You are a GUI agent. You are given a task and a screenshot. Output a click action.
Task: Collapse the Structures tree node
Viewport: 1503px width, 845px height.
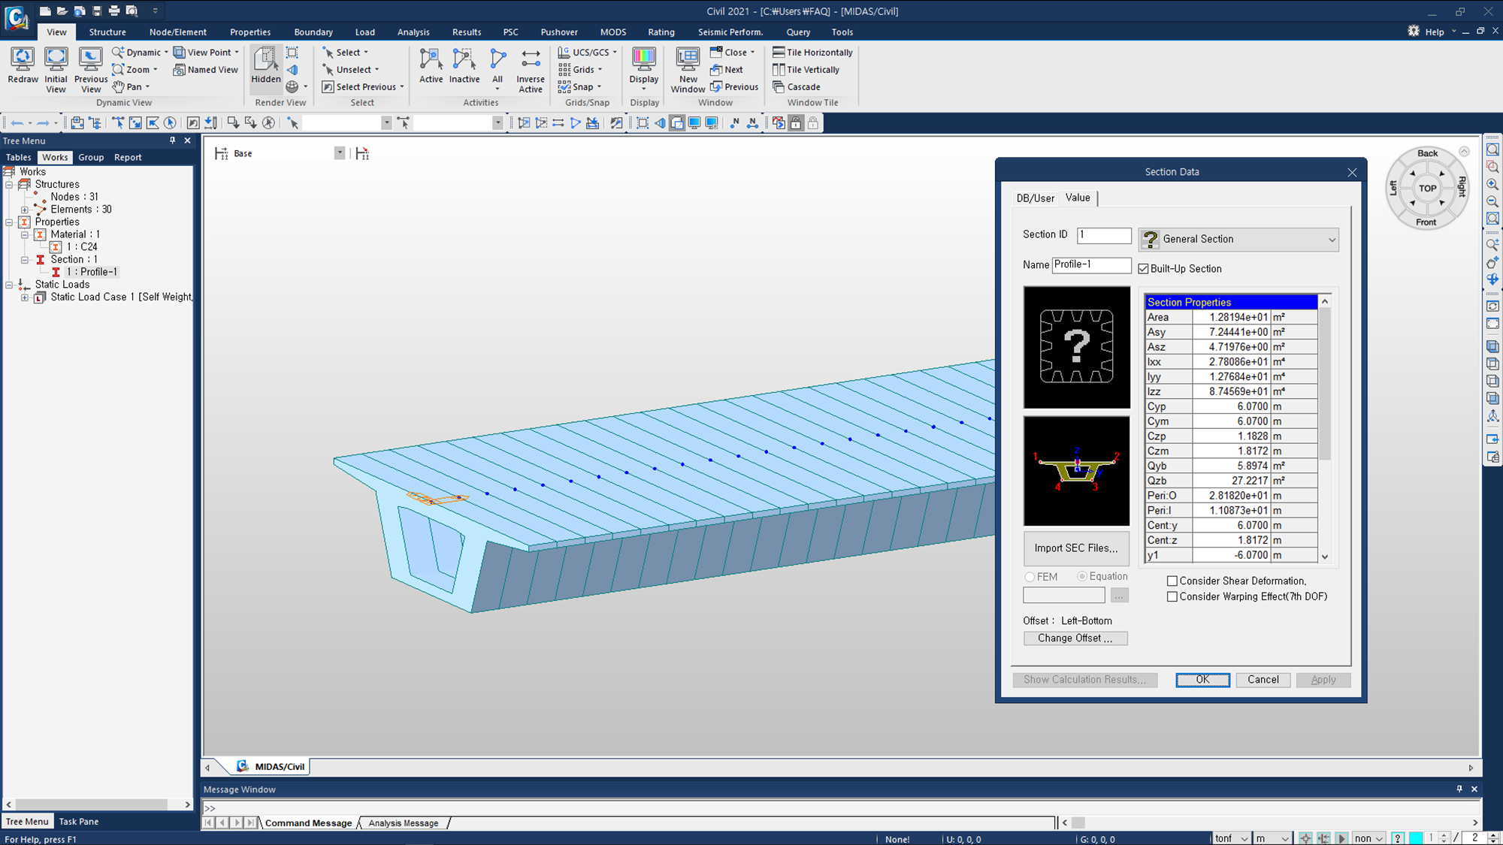tap(9, 184)
